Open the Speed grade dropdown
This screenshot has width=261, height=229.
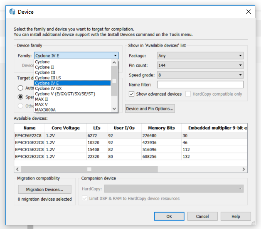pyautogui.click(x=200, y=75)
